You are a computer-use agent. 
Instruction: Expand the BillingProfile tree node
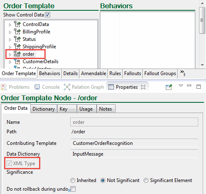(10, 32)
